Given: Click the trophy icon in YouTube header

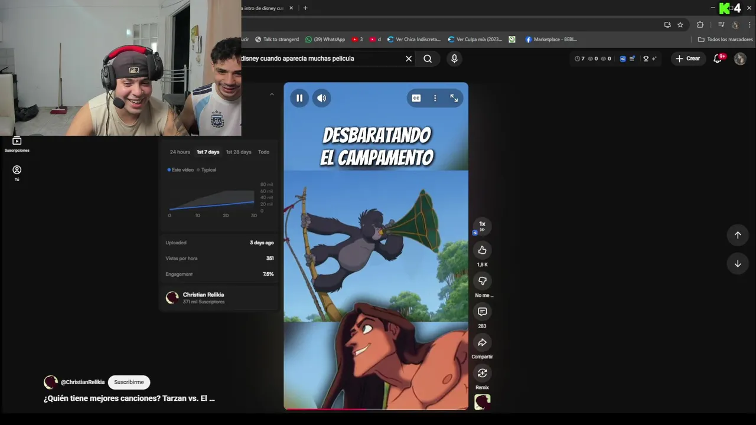Looking at the screenshot, I should [x=646, y=58].
